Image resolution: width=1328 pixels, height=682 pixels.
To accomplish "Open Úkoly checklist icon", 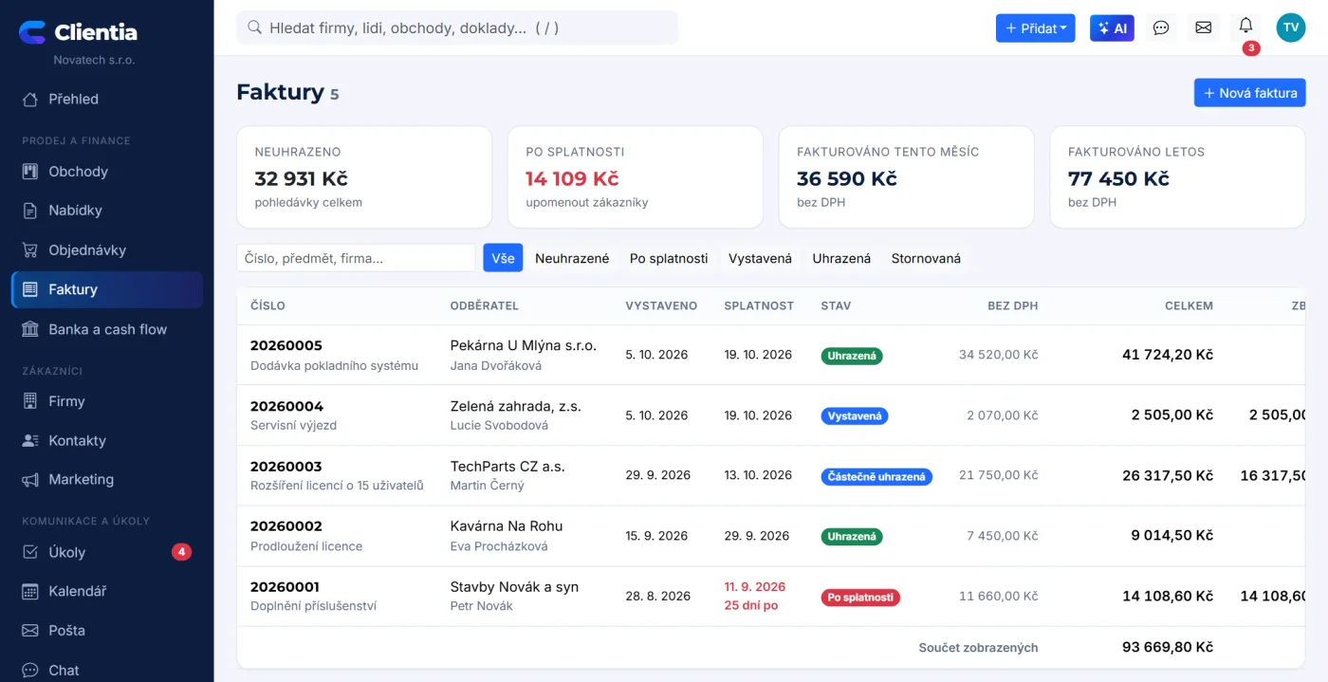I will [x=30, y=552].
